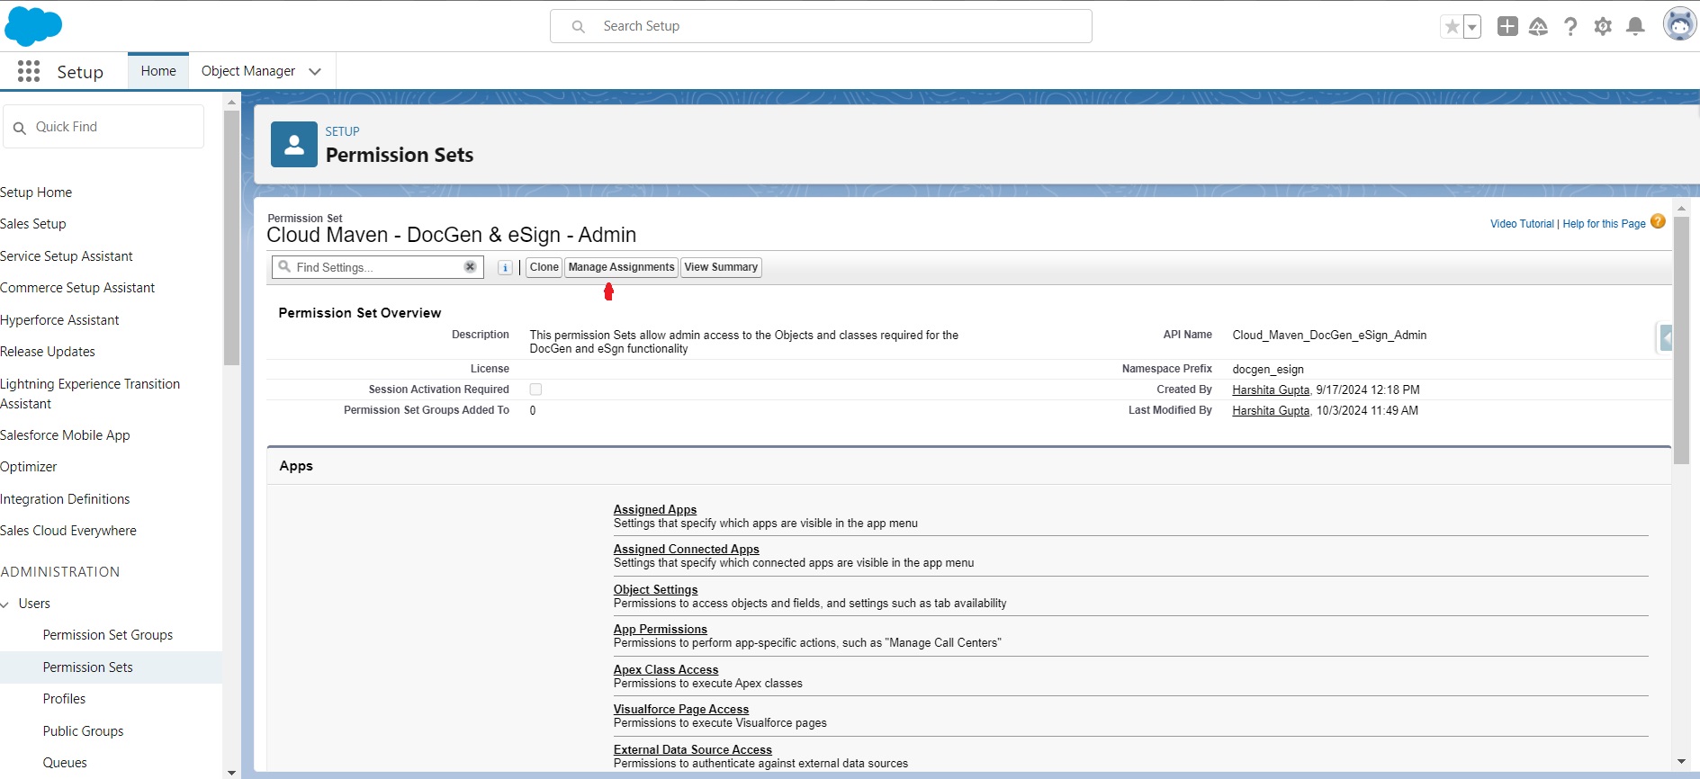Viewport: 1700px width, 779px height.
Task: Click the Clone button
Action: click(544, 267)
